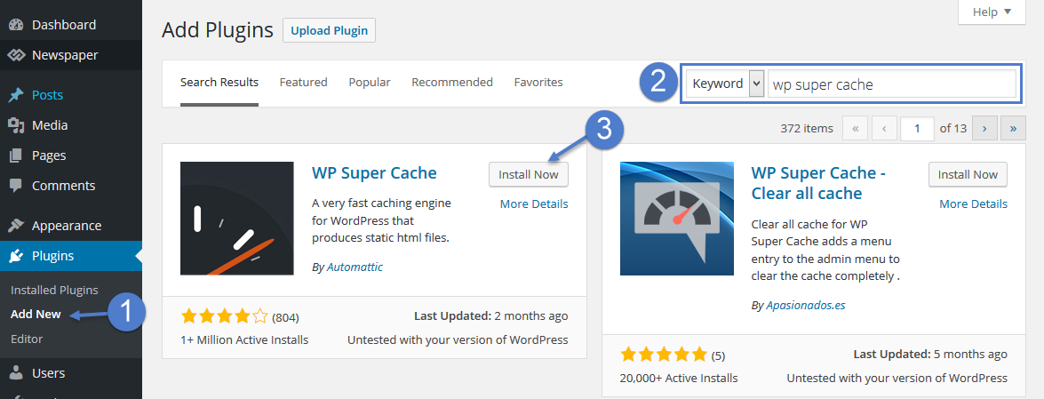Switch to the Featured tab
Image resolution: width=1044 pixels, height=399 pixels.
304,83
